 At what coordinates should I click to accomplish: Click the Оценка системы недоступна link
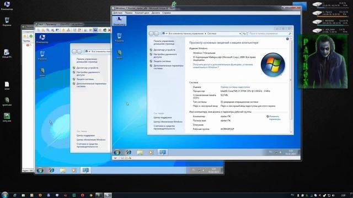coord(235,87)
